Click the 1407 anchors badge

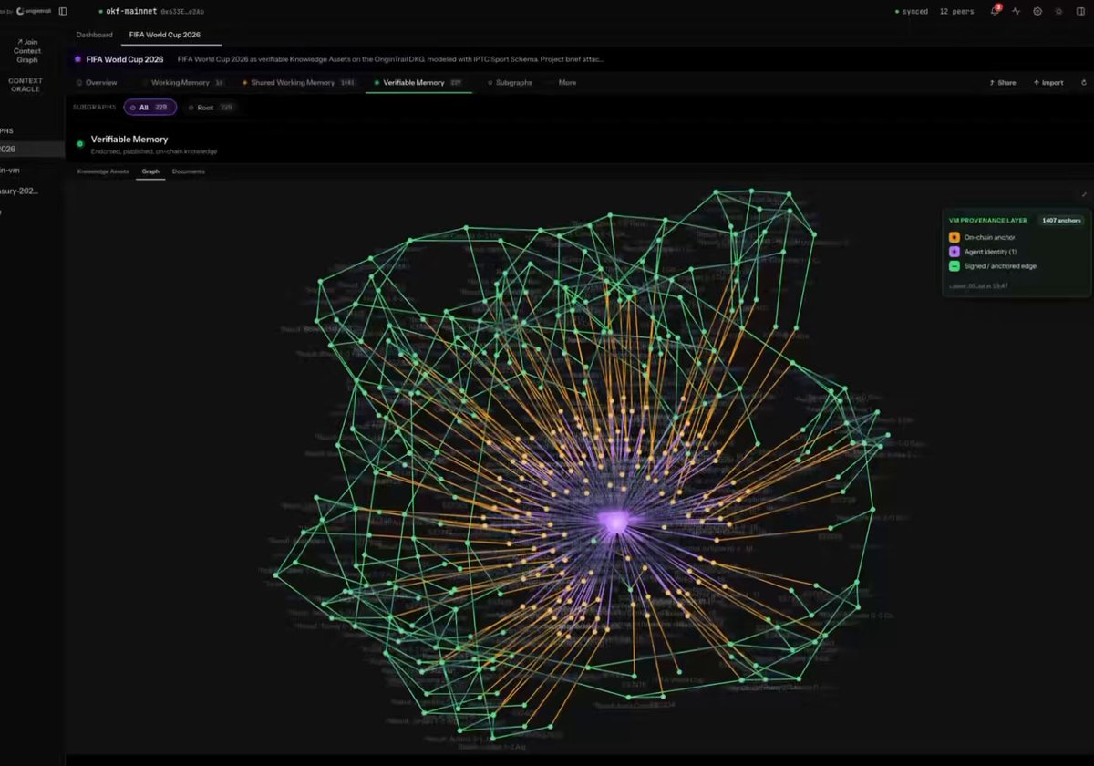tap(1061, 220)
